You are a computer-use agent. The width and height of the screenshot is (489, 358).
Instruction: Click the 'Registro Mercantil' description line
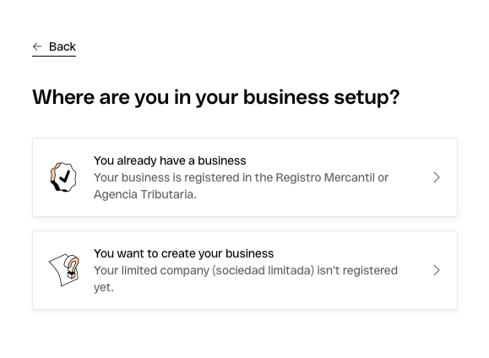tap(241, 177)
